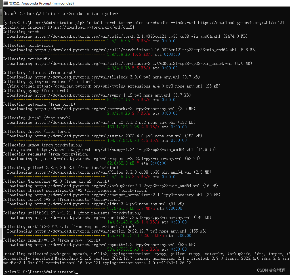
Task: Click 'Collecting MarkupSafe>=2.0' line
Action: coord(56,182)
